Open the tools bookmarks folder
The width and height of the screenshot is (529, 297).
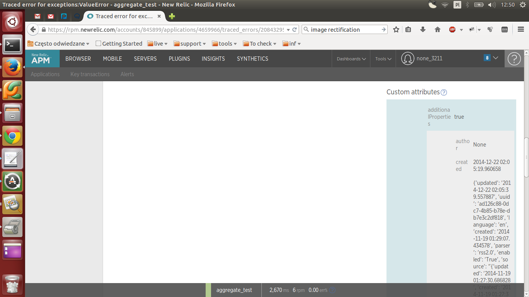coord(224,44)
